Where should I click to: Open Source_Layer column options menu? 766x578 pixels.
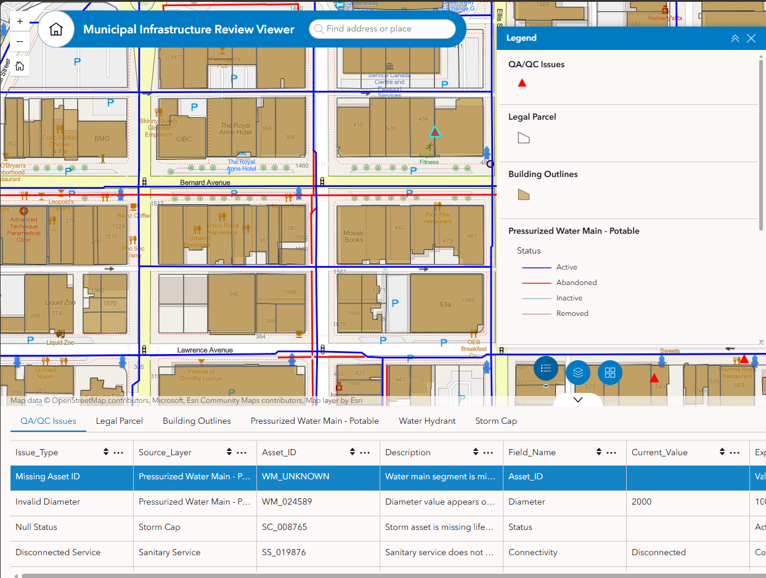[x=242, y=452]
